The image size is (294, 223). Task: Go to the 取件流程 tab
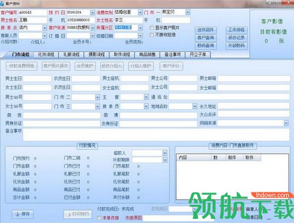point(122,55)
